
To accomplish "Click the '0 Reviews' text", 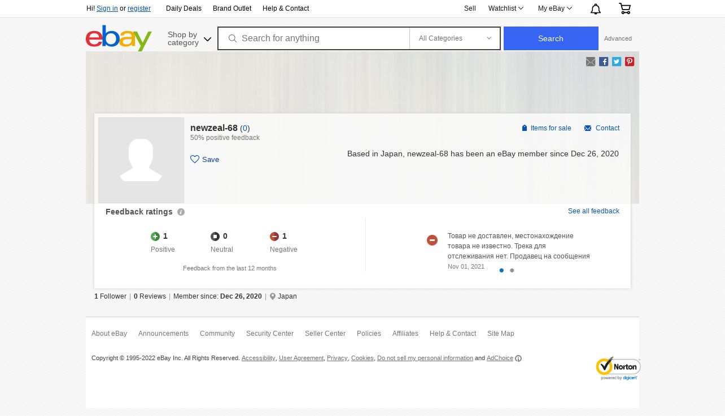I will 150,296.
